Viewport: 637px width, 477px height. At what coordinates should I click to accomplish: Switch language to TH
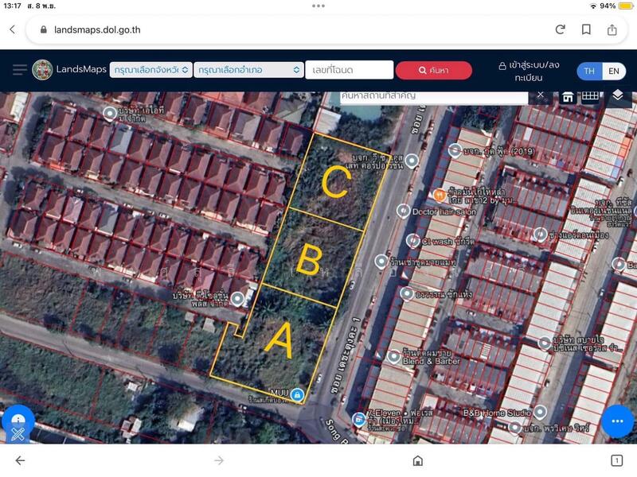click(589, 71)
